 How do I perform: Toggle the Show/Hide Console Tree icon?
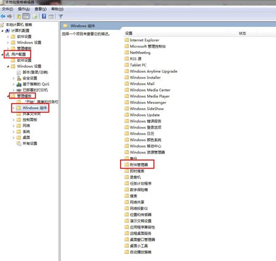click(26, 17)
